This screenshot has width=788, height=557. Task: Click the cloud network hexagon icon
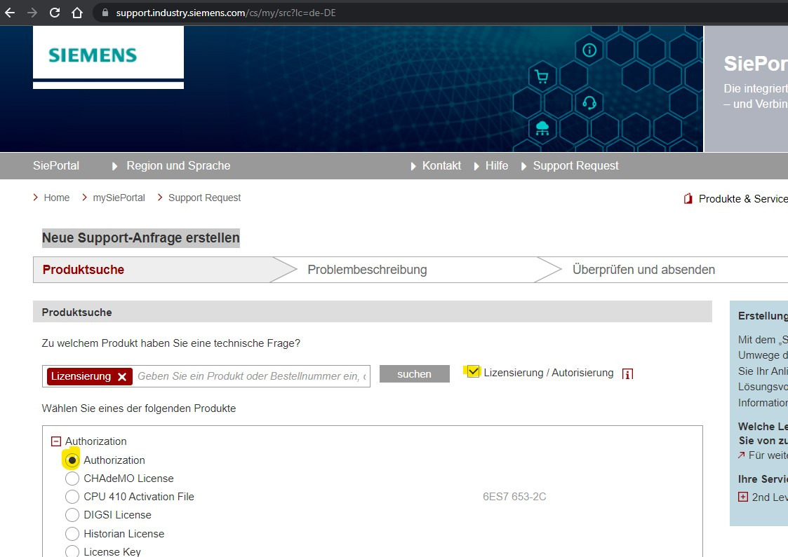[x=542, y=128]
